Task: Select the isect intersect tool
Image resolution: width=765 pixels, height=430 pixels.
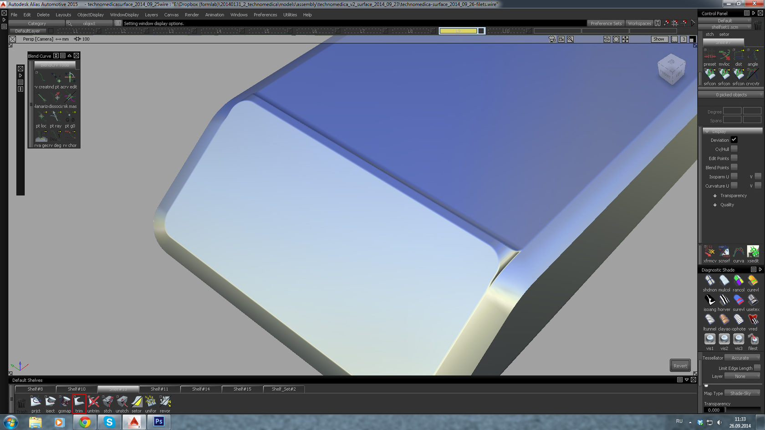Action: (50, 402)
